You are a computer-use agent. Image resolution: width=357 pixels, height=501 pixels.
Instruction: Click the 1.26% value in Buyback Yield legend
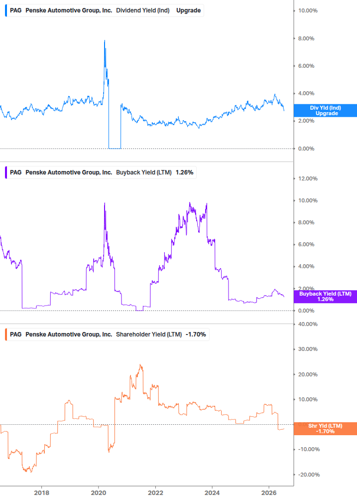tap(184, 172)
